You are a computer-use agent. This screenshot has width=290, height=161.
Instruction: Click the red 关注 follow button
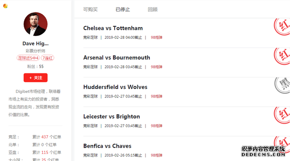(x=36, y=78)
